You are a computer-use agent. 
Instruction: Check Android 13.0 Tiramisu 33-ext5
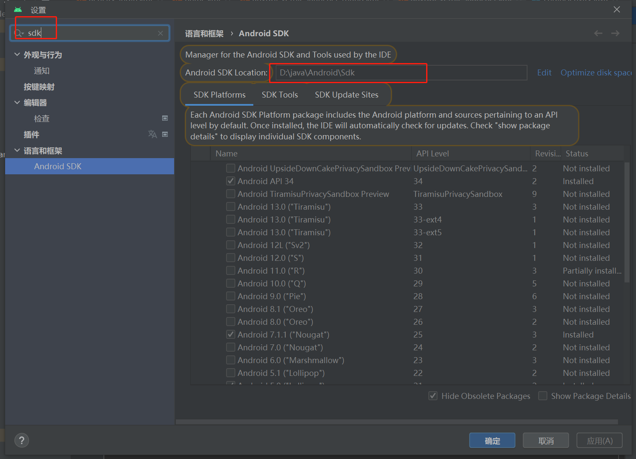pos(231,232)
